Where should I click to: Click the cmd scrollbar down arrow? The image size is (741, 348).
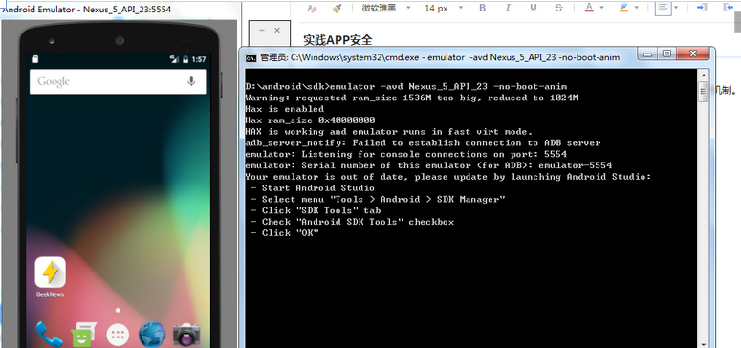click(703, 344)
